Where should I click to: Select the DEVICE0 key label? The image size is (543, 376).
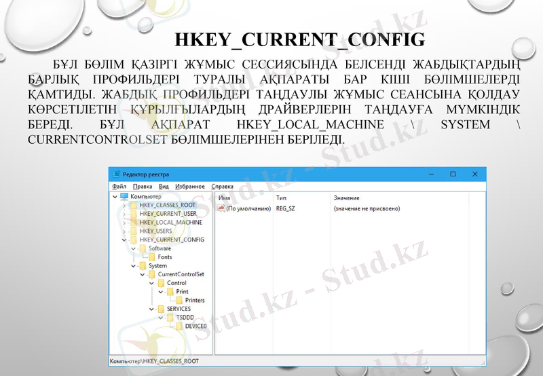pos(195,326)
